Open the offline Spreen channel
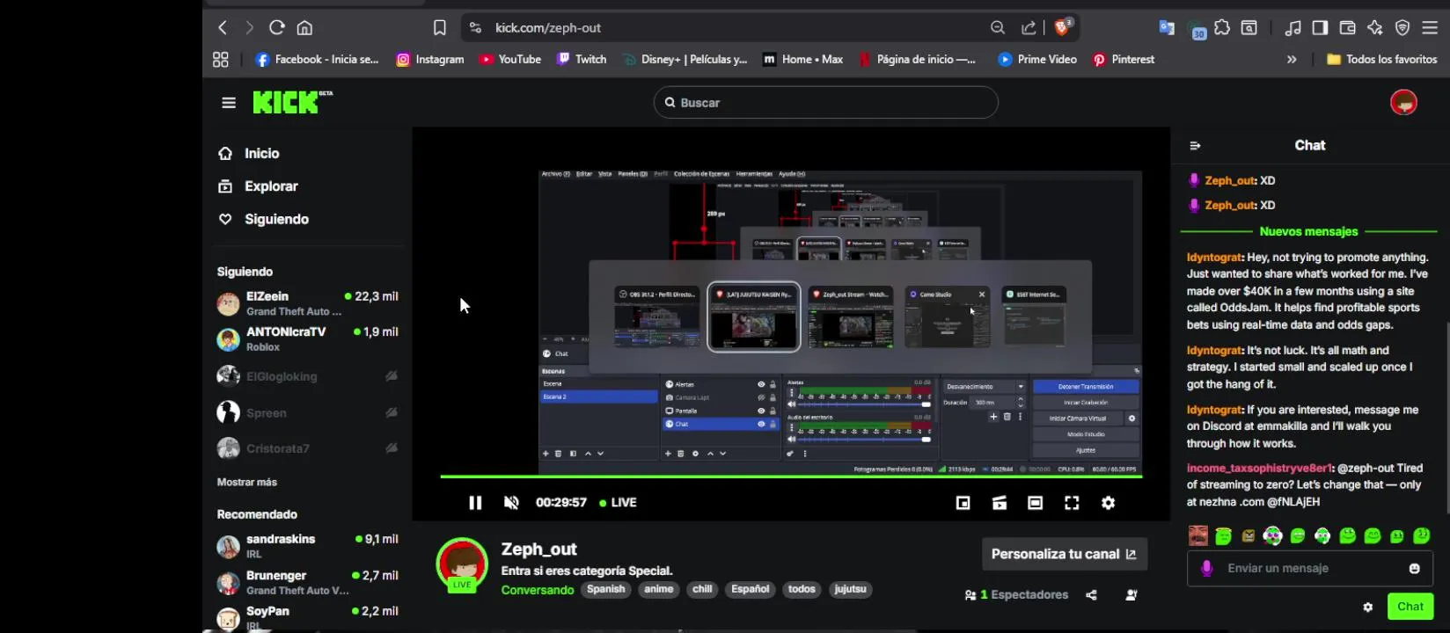Screen dimensions: 1450x633 coord(308,413)
